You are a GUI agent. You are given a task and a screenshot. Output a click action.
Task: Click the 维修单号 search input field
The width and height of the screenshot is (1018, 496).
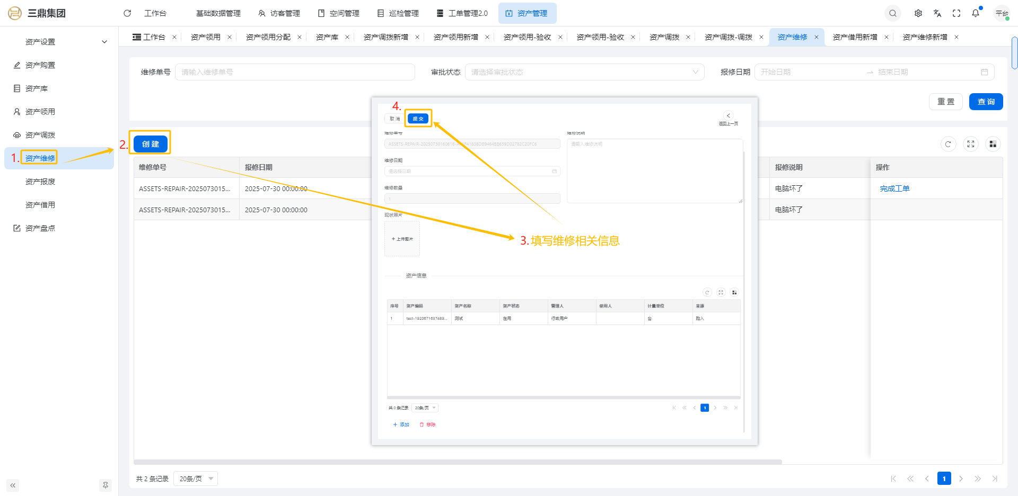pos(295,72)
